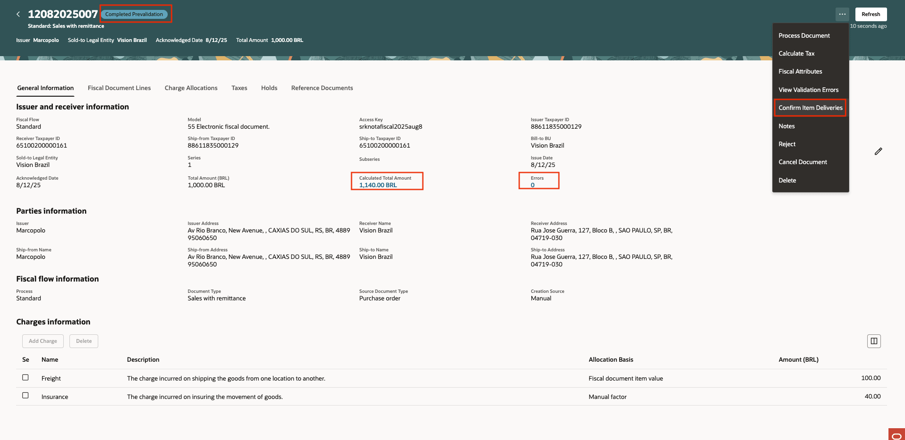Image resolution: width=905 pixels, height=440 pixels.
Task: Click the Model value 55 Electronic fiscal document
Action: (x=229, y=127)
